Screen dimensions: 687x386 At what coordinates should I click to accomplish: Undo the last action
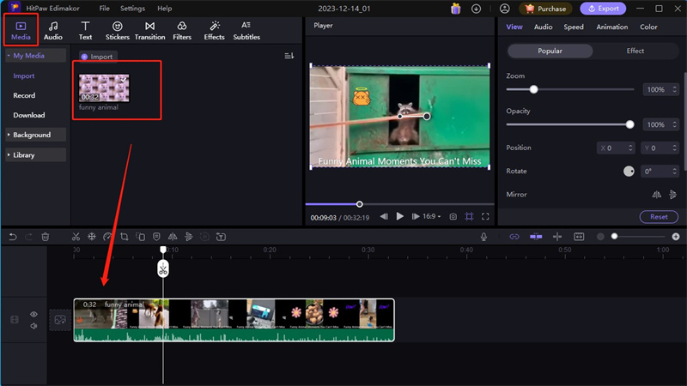[x=13, y=237]
